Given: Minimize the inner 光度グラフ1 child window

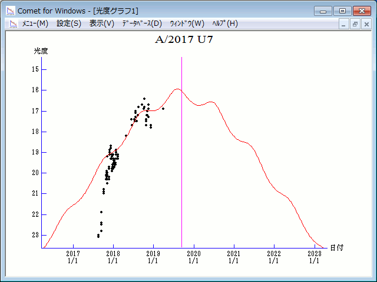Looking at the screenshot, I should [345, 24].
